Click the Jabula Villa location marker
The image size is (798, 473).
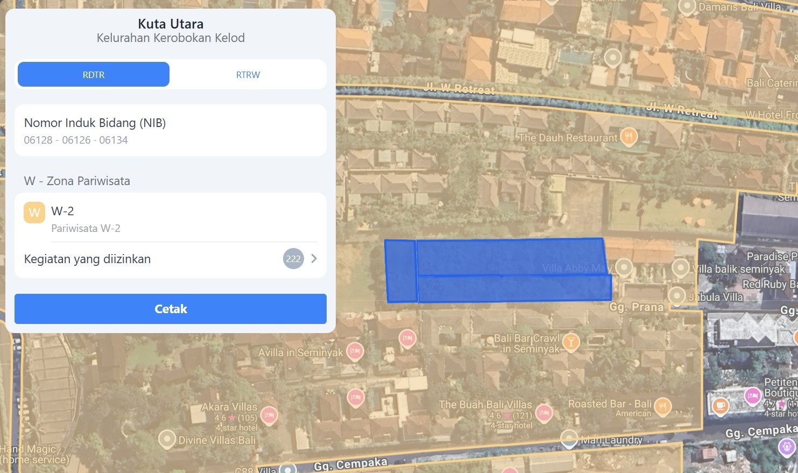677,295
